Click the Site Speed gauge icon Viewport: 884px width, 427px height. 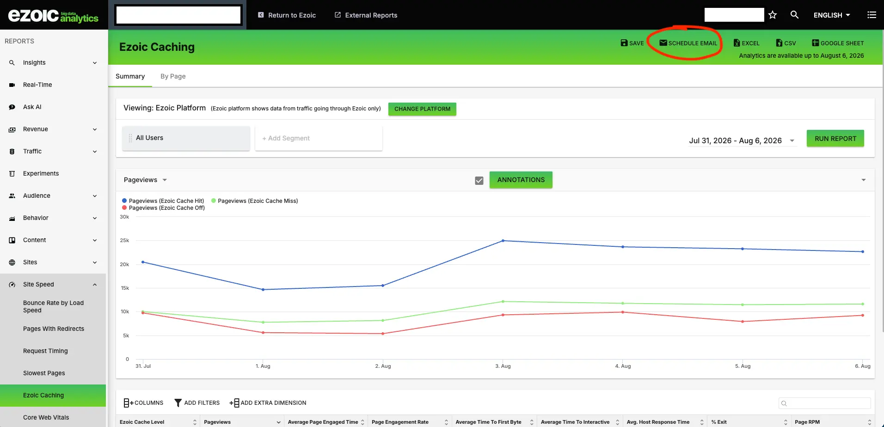click(x=12, y=285)
